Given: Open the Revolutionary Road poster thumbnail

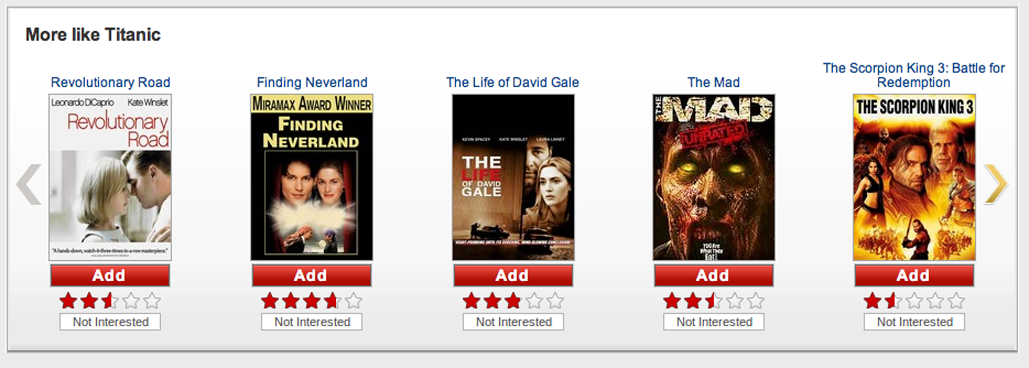Looking at the screenshot, I should point(110,177).
